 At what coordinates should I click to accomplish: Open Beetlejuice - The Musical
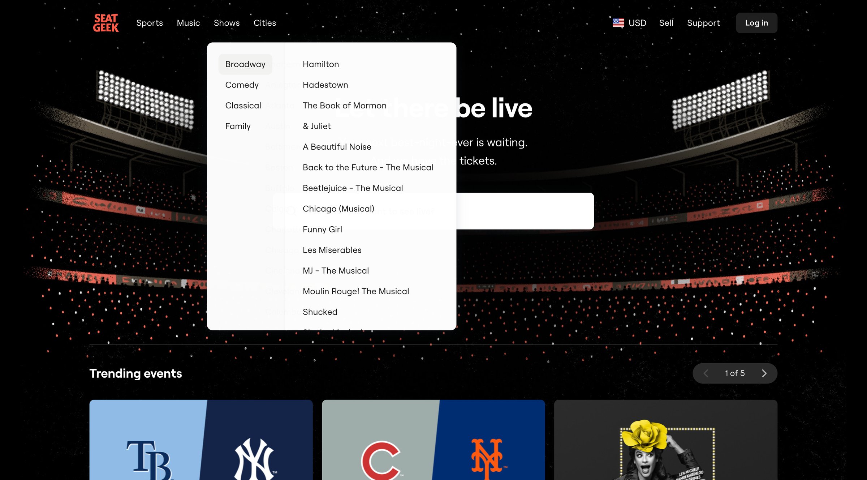(x=353, y=188)
